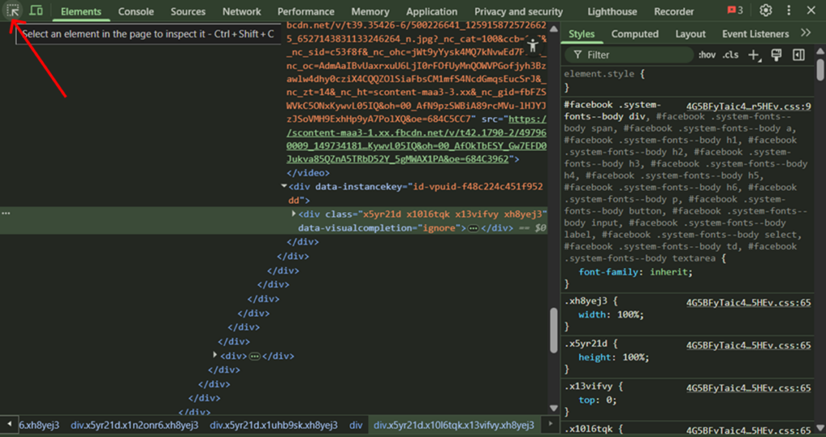Click the ellipsis actions button left of the selected node
The width and height of the screenshot is (826, 437).
(6, 213)
